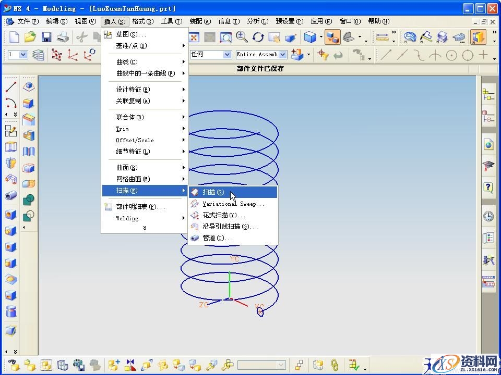Open the Entire Assembly scope dropdown
The width and height of the screenshot is (501, 375).
[x=283, y=54]
